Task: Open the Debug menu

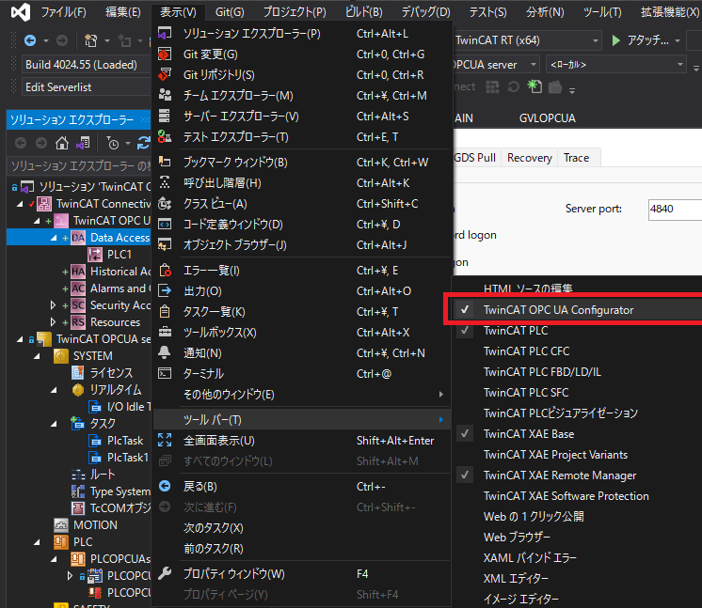Action: [425, 12]
